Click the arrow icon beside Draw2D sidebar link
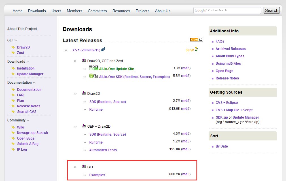This screenshot has height=181, width=286. [x=13, y=47]
